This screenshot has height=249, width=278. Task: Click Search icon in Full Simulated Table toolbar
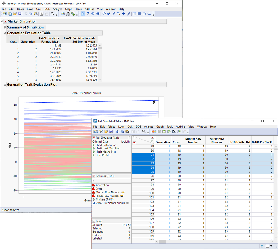coord(144,131)
